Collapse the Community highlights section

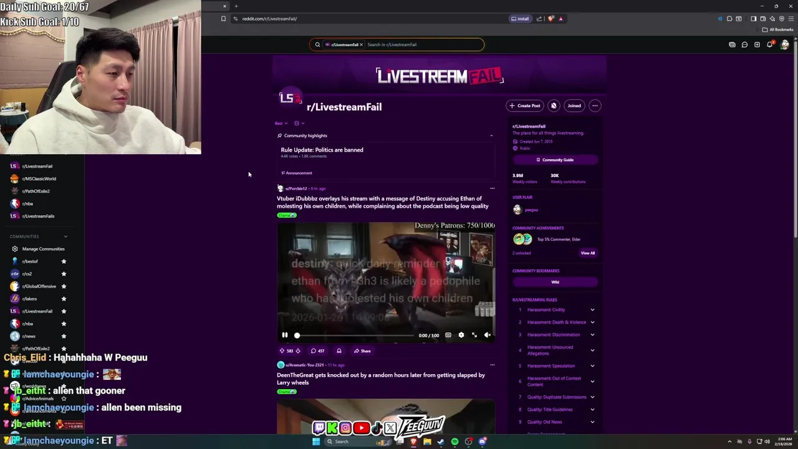(491, 136)
